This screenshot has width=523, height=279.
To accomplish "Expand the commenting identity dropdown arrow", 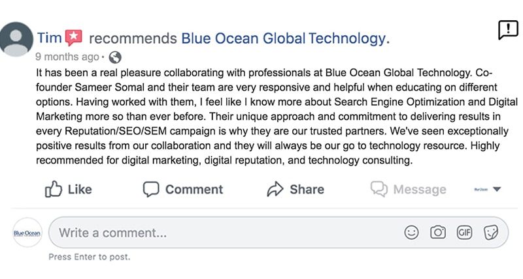I will click(497, 190).
